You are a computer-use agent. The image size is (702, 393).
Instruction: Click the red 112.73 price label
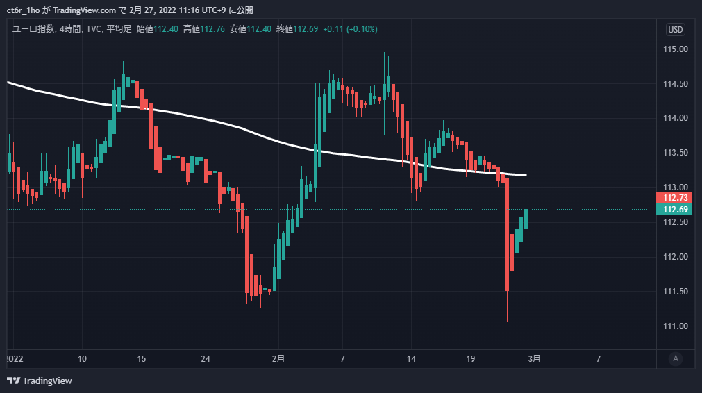pos(674,198)
